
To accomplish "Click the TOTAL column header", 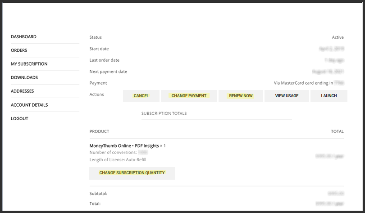I will pos(337,131).
